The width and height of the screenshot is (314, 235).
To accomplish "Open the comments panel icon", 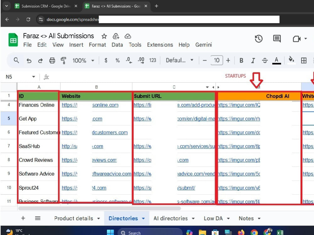I will click(x=277, y=39).
